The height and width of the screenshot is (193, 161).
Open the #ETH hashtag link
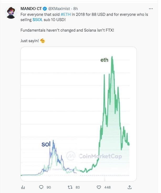click(65, 14)
